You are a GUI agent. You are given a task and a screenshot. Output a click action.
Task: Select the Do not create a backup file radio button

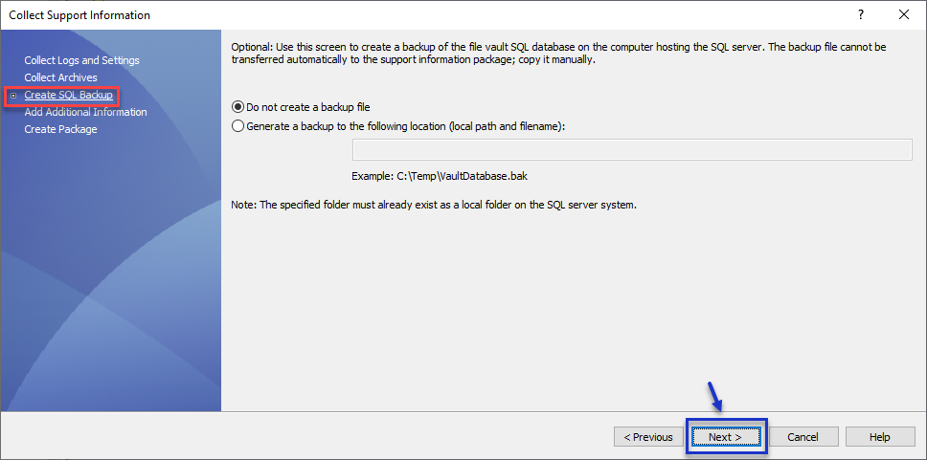pyautogui.click(x=238, y=106)
